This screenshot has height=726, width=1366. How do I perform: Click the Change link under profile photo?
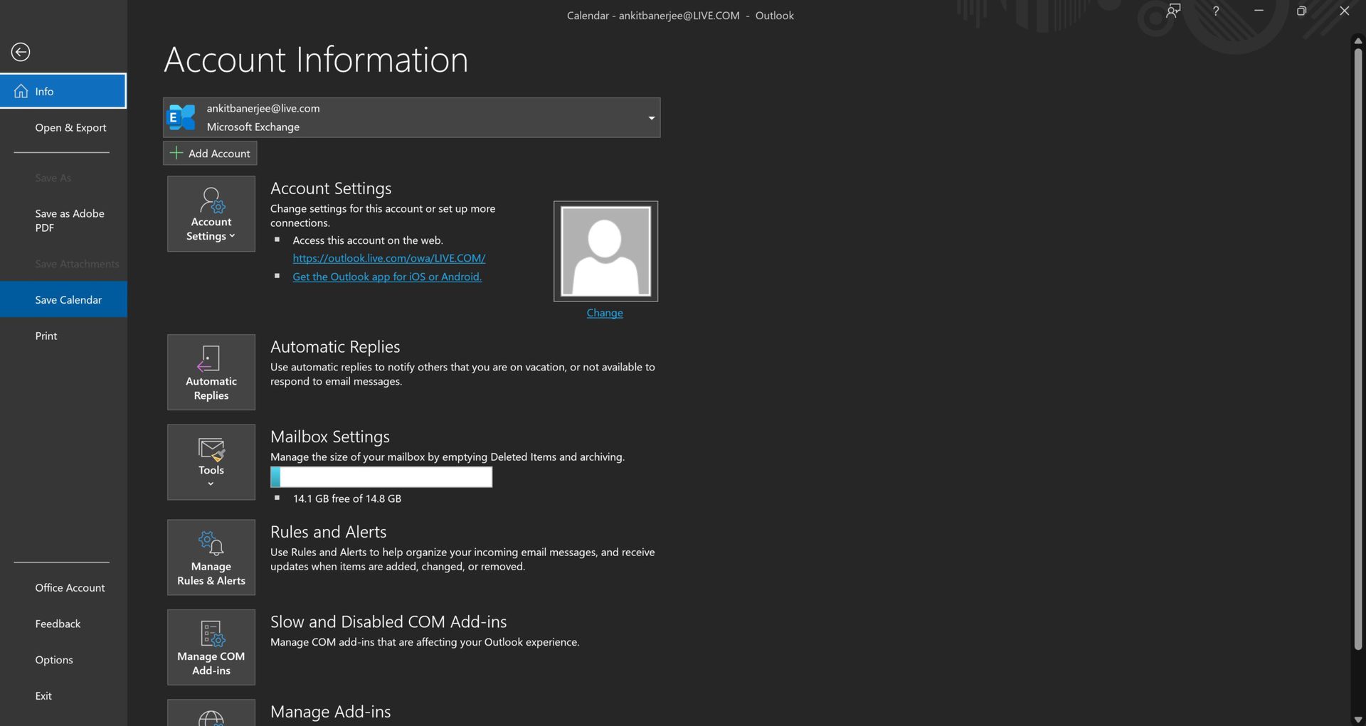(x=604, y=313)
